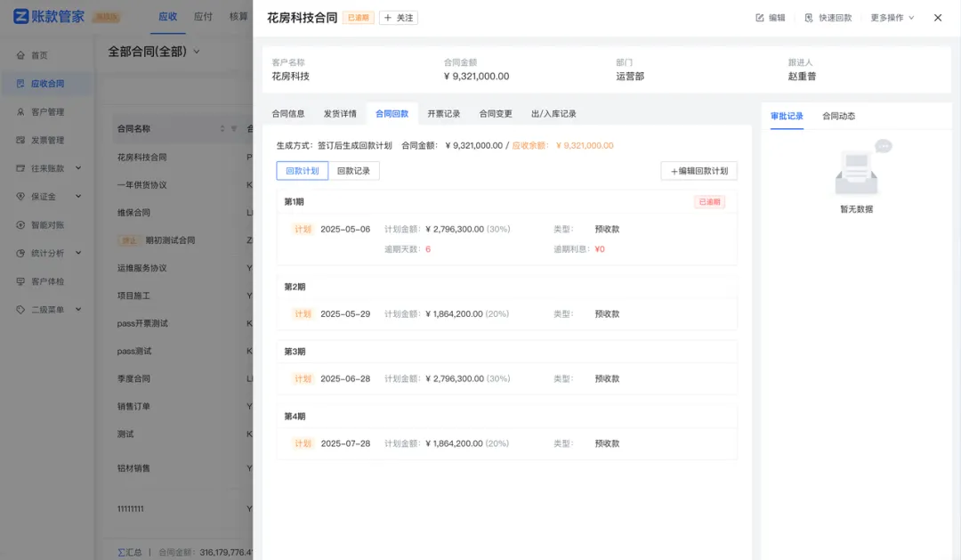This screenshot has width=961, height=560.
Task: Toggle 关注 follow on 花房科技合同
Action: pyautogui.click(x=398, y=17)
